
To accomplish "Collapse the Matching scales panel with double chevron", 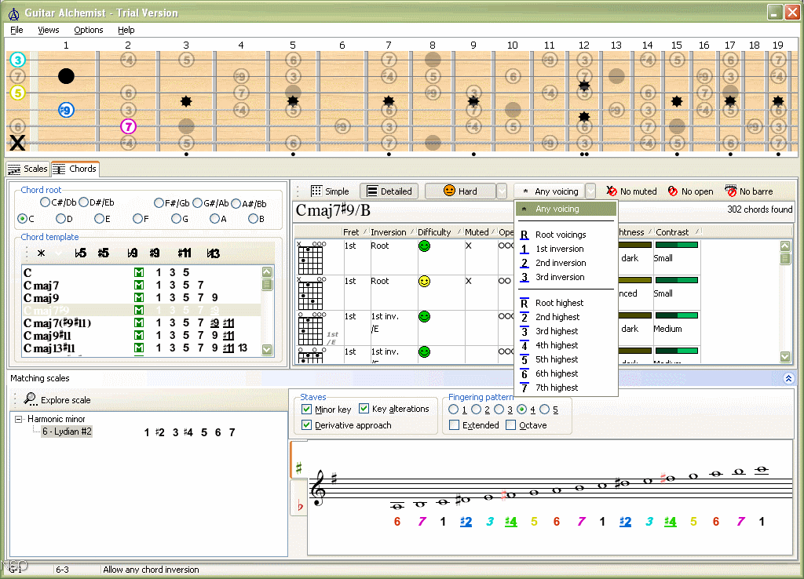I will click(788, 378).
